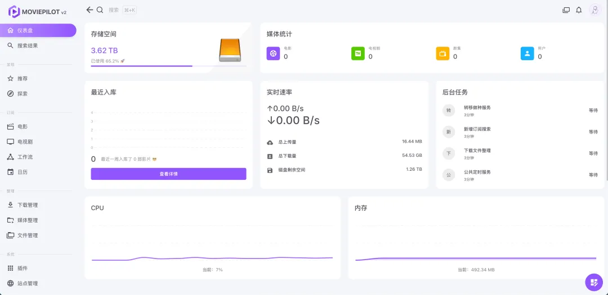This screenshot has width=608, height=295.
Task: Open 搜索结果 in sidebar
Action: pos(38,46)
